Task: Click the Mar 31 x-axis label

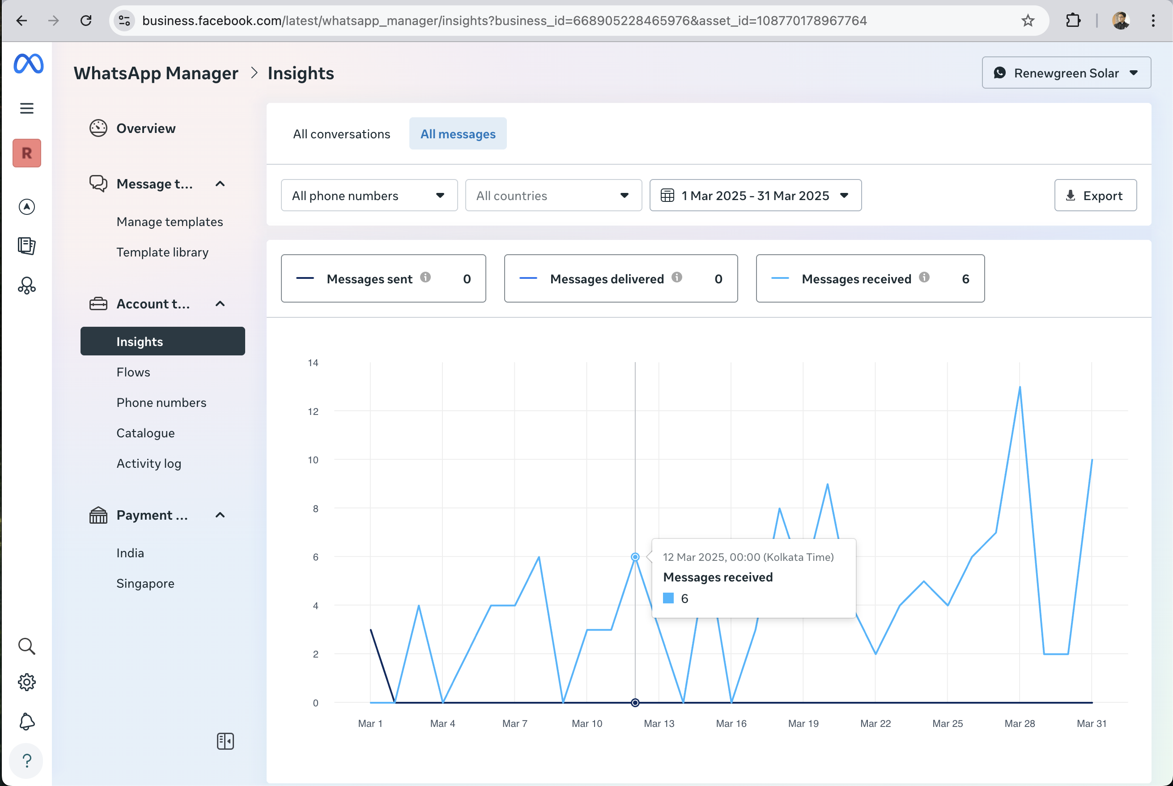Action: click(x=1092, y=723)
